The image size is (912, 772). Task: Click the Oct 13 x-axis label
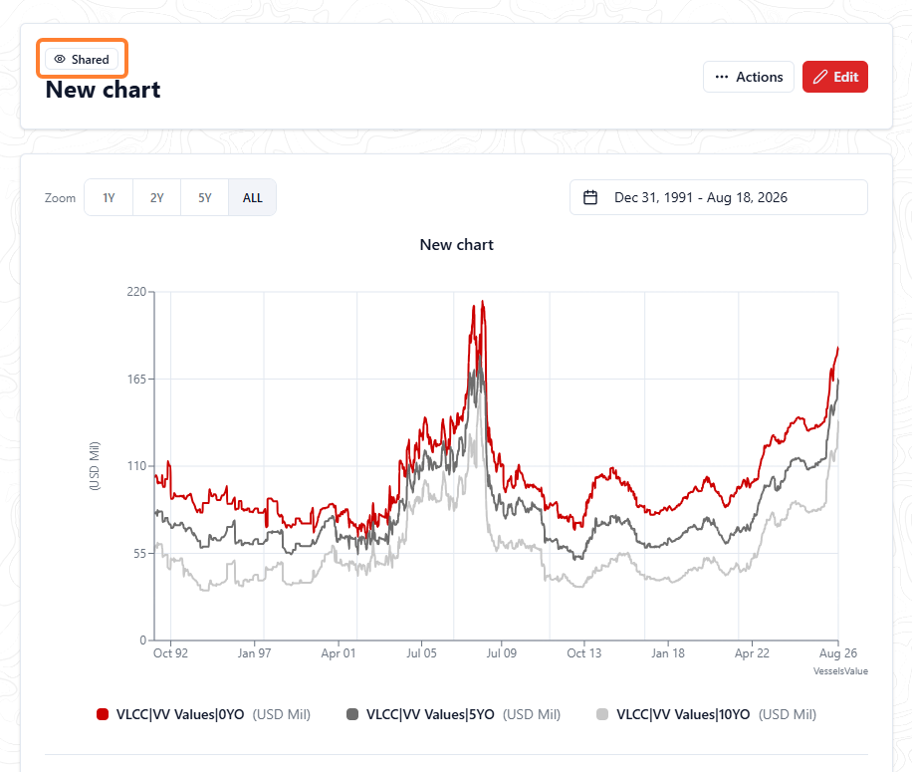pos(584,653)
